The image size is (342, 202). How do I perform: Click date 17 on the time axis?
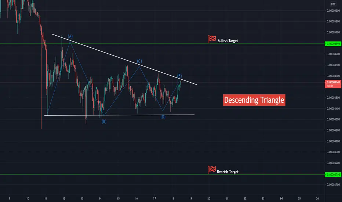[154, 198]
